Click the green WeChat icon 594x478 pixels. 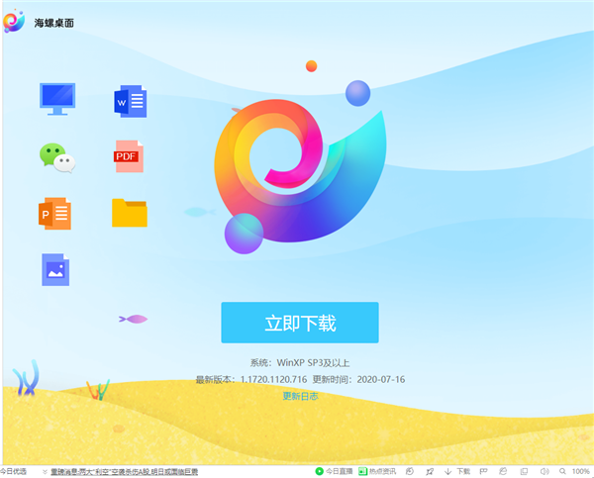point(56,156)
